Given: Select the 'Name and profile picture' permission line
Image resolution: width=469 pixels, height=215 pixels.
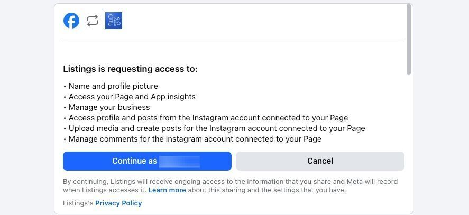Looking at the screenshot, I should click(x=111, y=86).
